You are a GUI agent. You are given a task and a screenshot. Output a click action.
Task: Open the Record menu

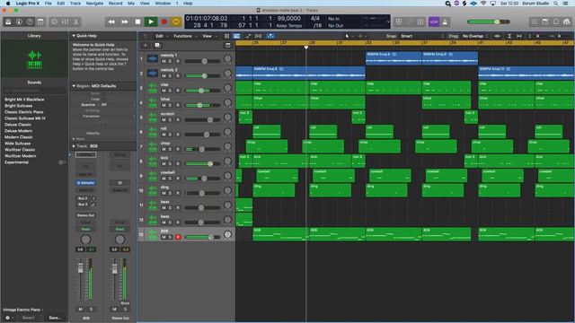click(x=116, y=4)
